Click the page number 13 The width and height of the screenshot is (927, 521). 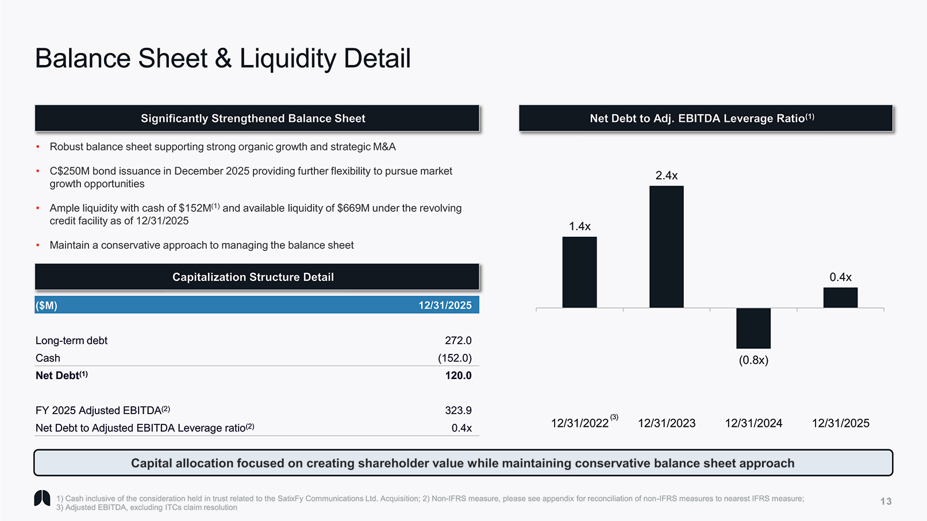[886, 501]
